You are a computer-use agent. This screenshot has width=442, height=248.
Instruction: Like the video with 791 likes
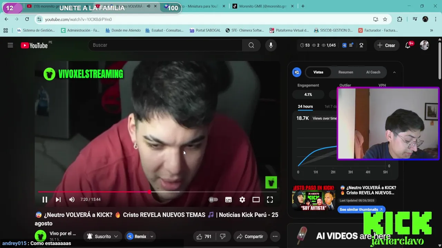point(204,236)
